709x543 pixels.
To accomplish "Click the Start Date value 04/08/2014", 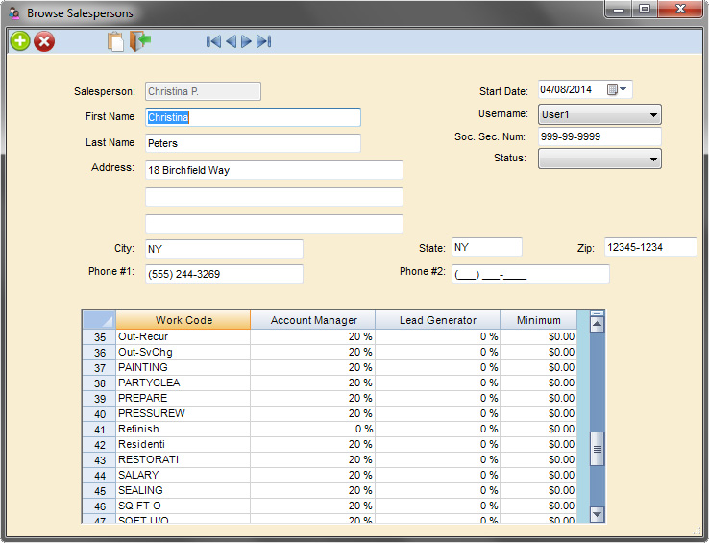I will (566, 89).
